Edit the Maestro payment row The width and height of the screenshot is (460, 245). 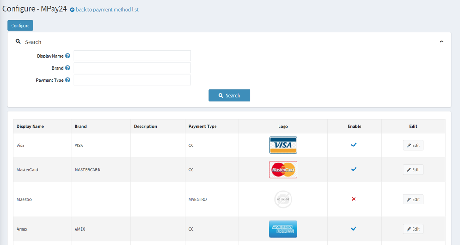[x=413, y=199]
